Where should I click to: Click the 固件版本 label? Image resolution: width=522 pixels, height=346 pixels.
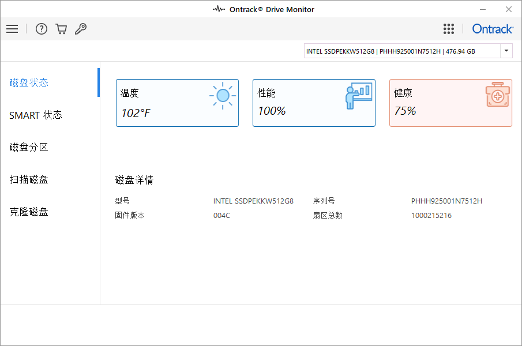[x=130, y=215]
